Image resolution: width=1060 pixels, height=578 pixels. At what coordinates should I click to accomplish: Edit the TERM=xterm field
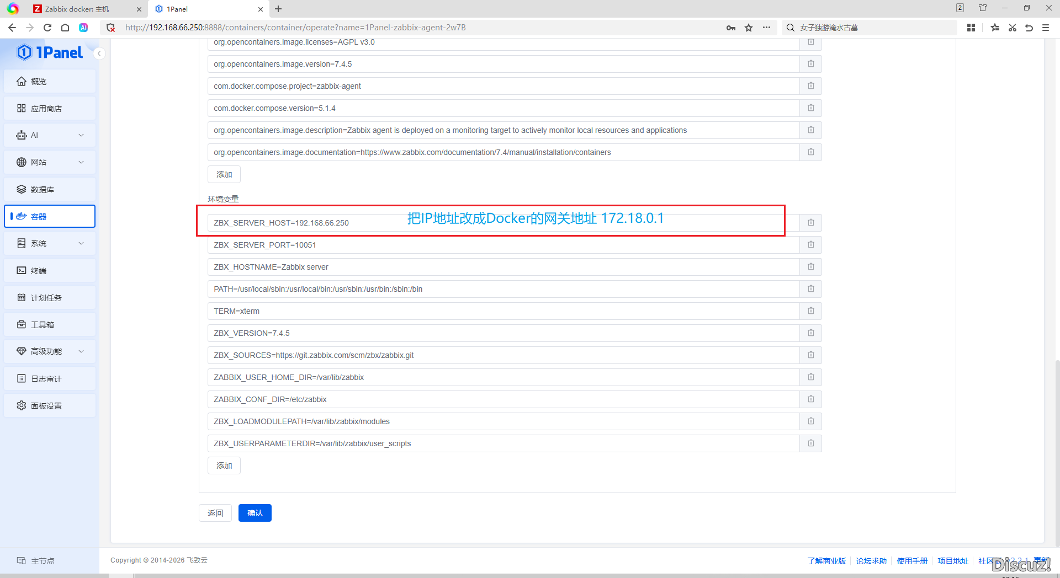pos(504,311)
